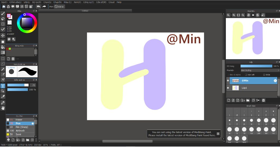The width and height of the screenshot is (280, 147).
Task: Click the share/export icon in the top toolbar
Action: pos(8,7)
